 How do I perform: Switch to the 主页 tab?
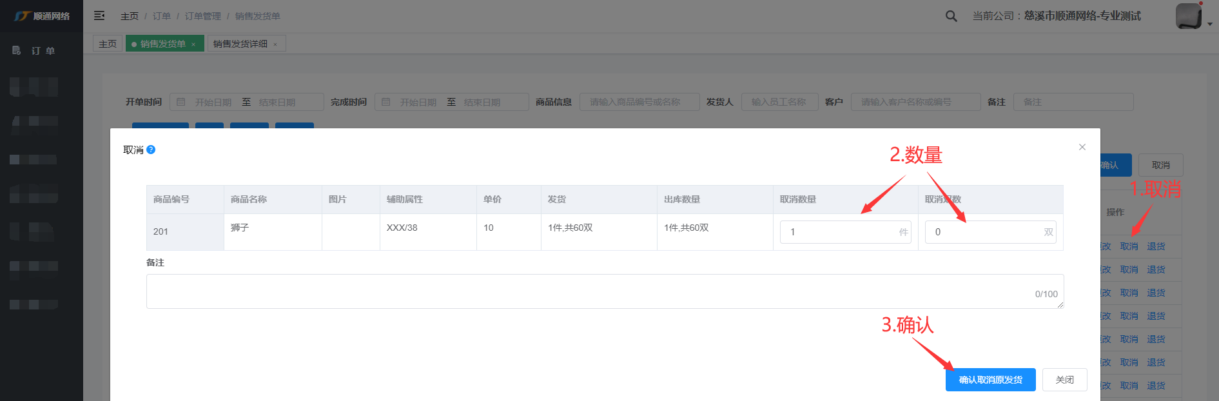pos(108,44)
